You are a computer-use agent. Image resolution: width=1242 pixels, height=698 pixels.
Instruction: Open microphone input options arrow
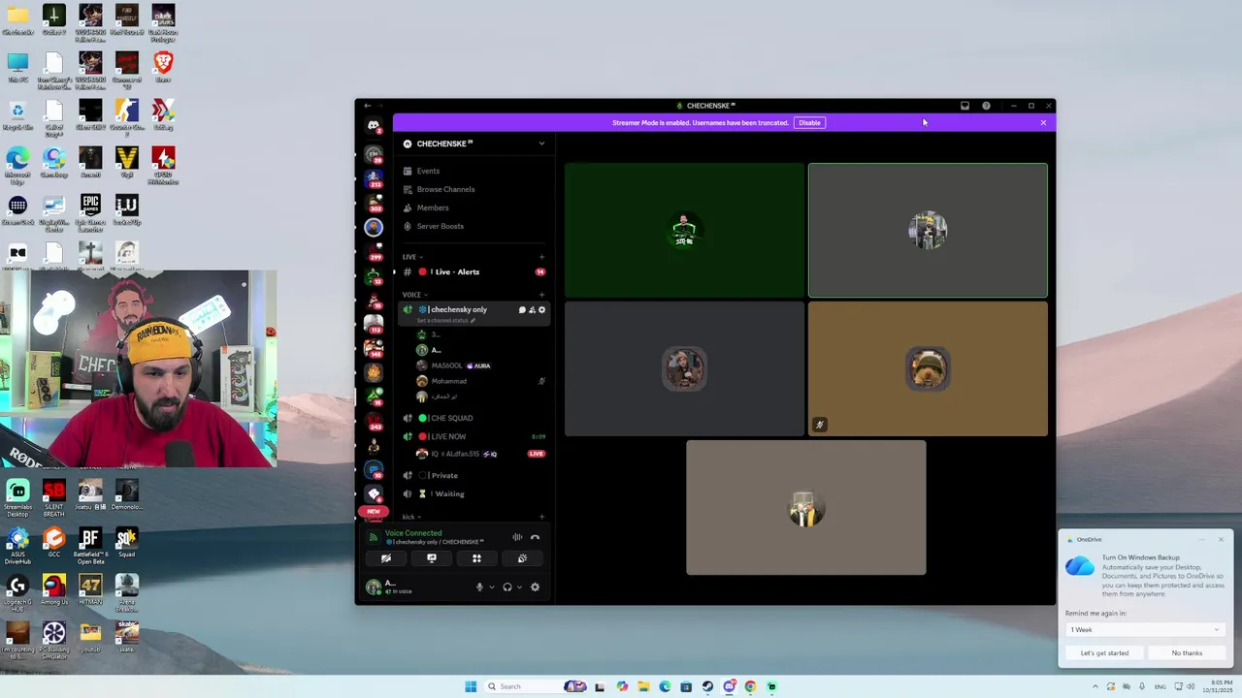click(491, 587)
